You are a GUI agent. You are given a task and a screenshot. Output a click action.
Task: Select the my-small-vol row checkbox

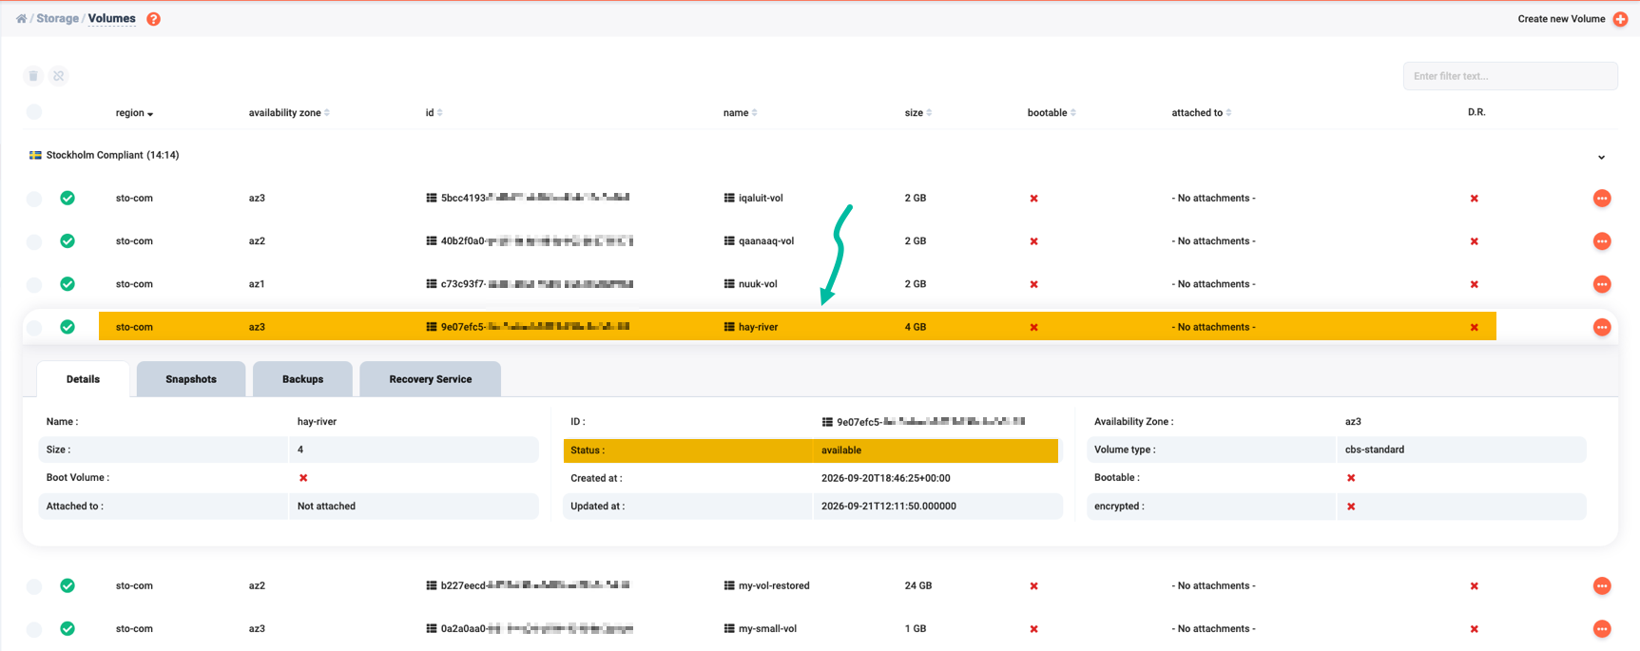(x=34, y=629)
